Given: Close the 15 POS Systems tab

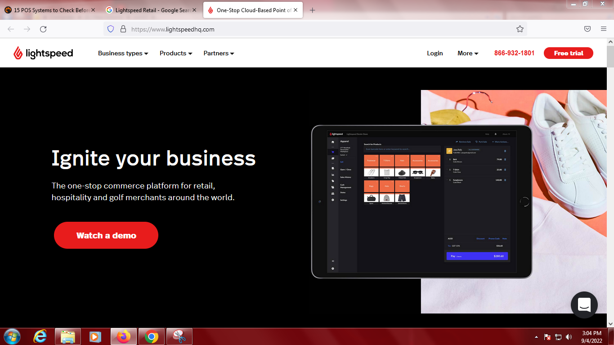Looking at the screenshot, I should coord(93,10).
